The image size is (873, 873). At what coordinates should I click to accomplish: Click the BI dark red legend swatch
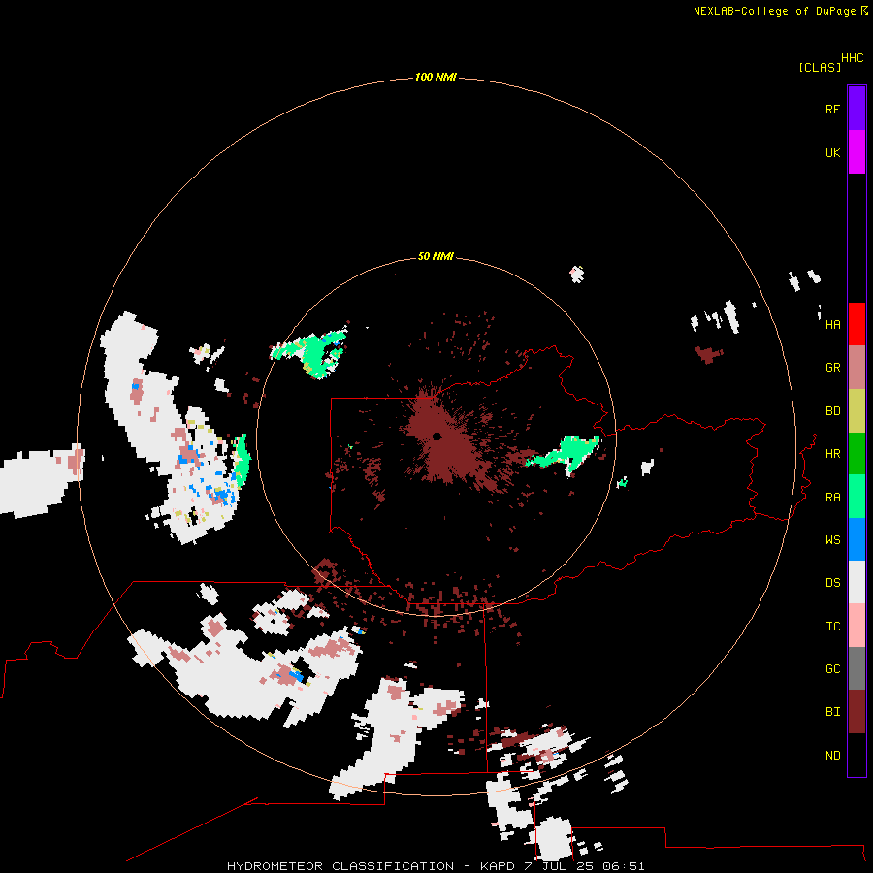click(857, 712)
